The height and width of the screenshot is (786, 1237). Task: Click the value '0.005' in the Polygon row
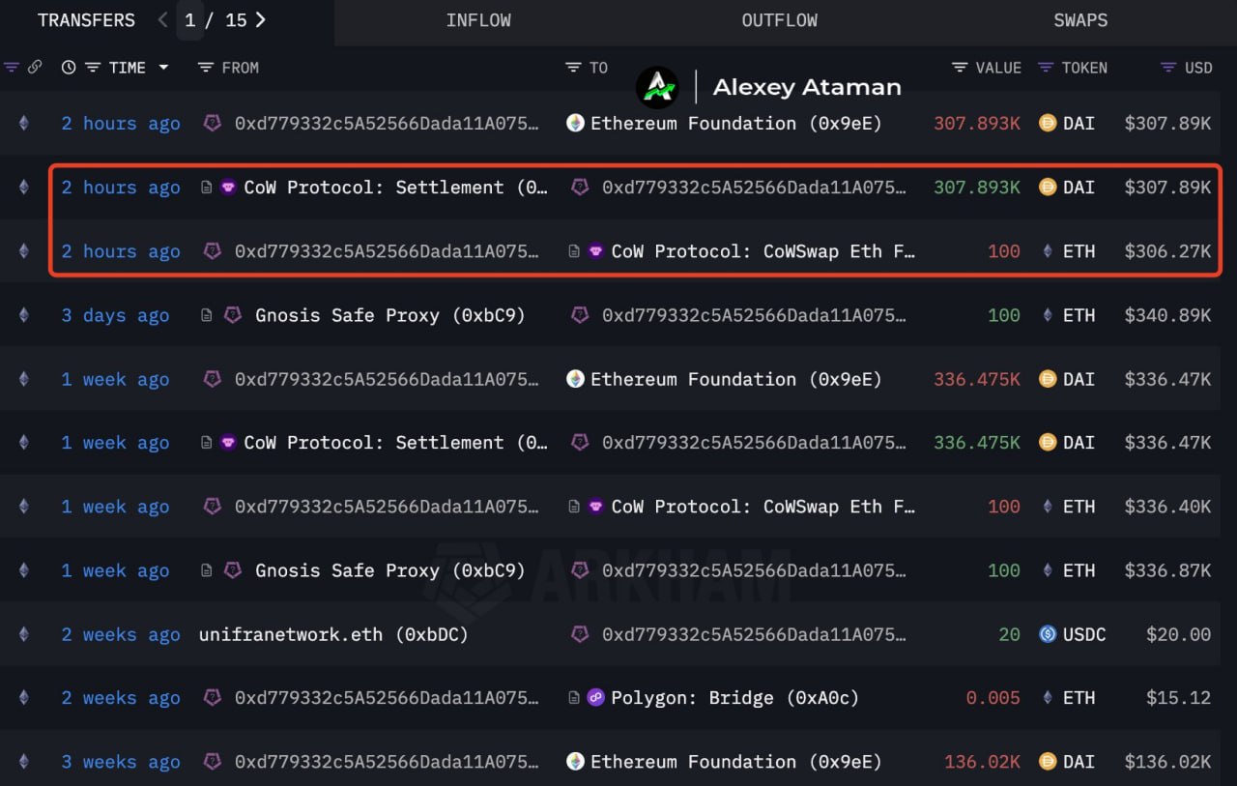[x=993, y=698]
